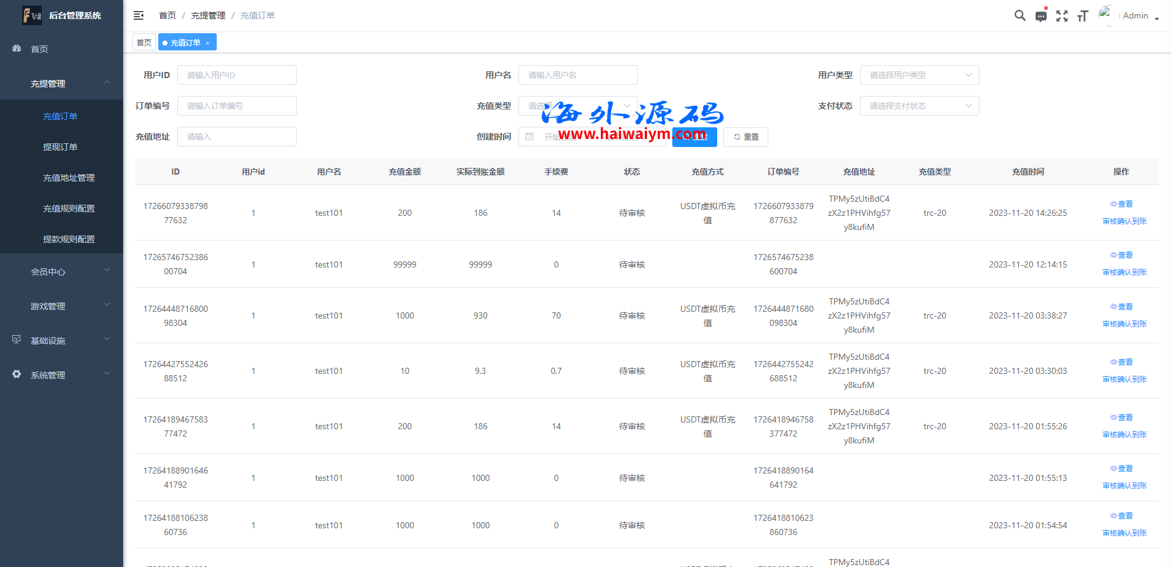Close the 充值订单 tab with x icon

tap(207, 43)
